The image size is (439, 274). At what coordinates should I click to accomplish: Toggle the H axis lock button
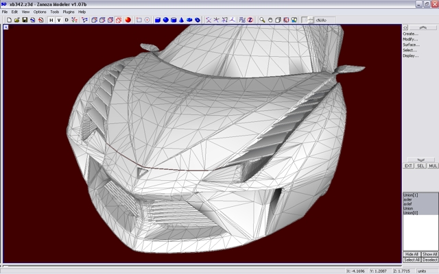pyautogui.click(x=51, y=20)
